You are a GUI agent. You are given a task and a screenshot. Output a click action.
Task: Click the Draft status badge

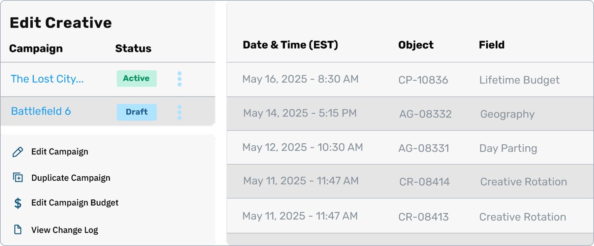[136, 112]
